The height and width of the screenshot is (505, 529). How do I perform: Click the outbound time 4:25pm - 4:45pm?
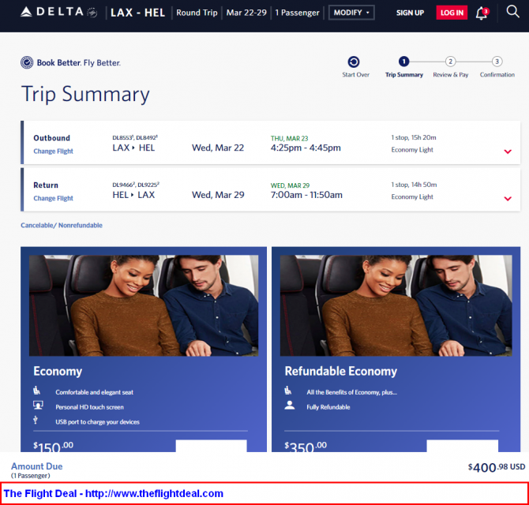[306, 148]
